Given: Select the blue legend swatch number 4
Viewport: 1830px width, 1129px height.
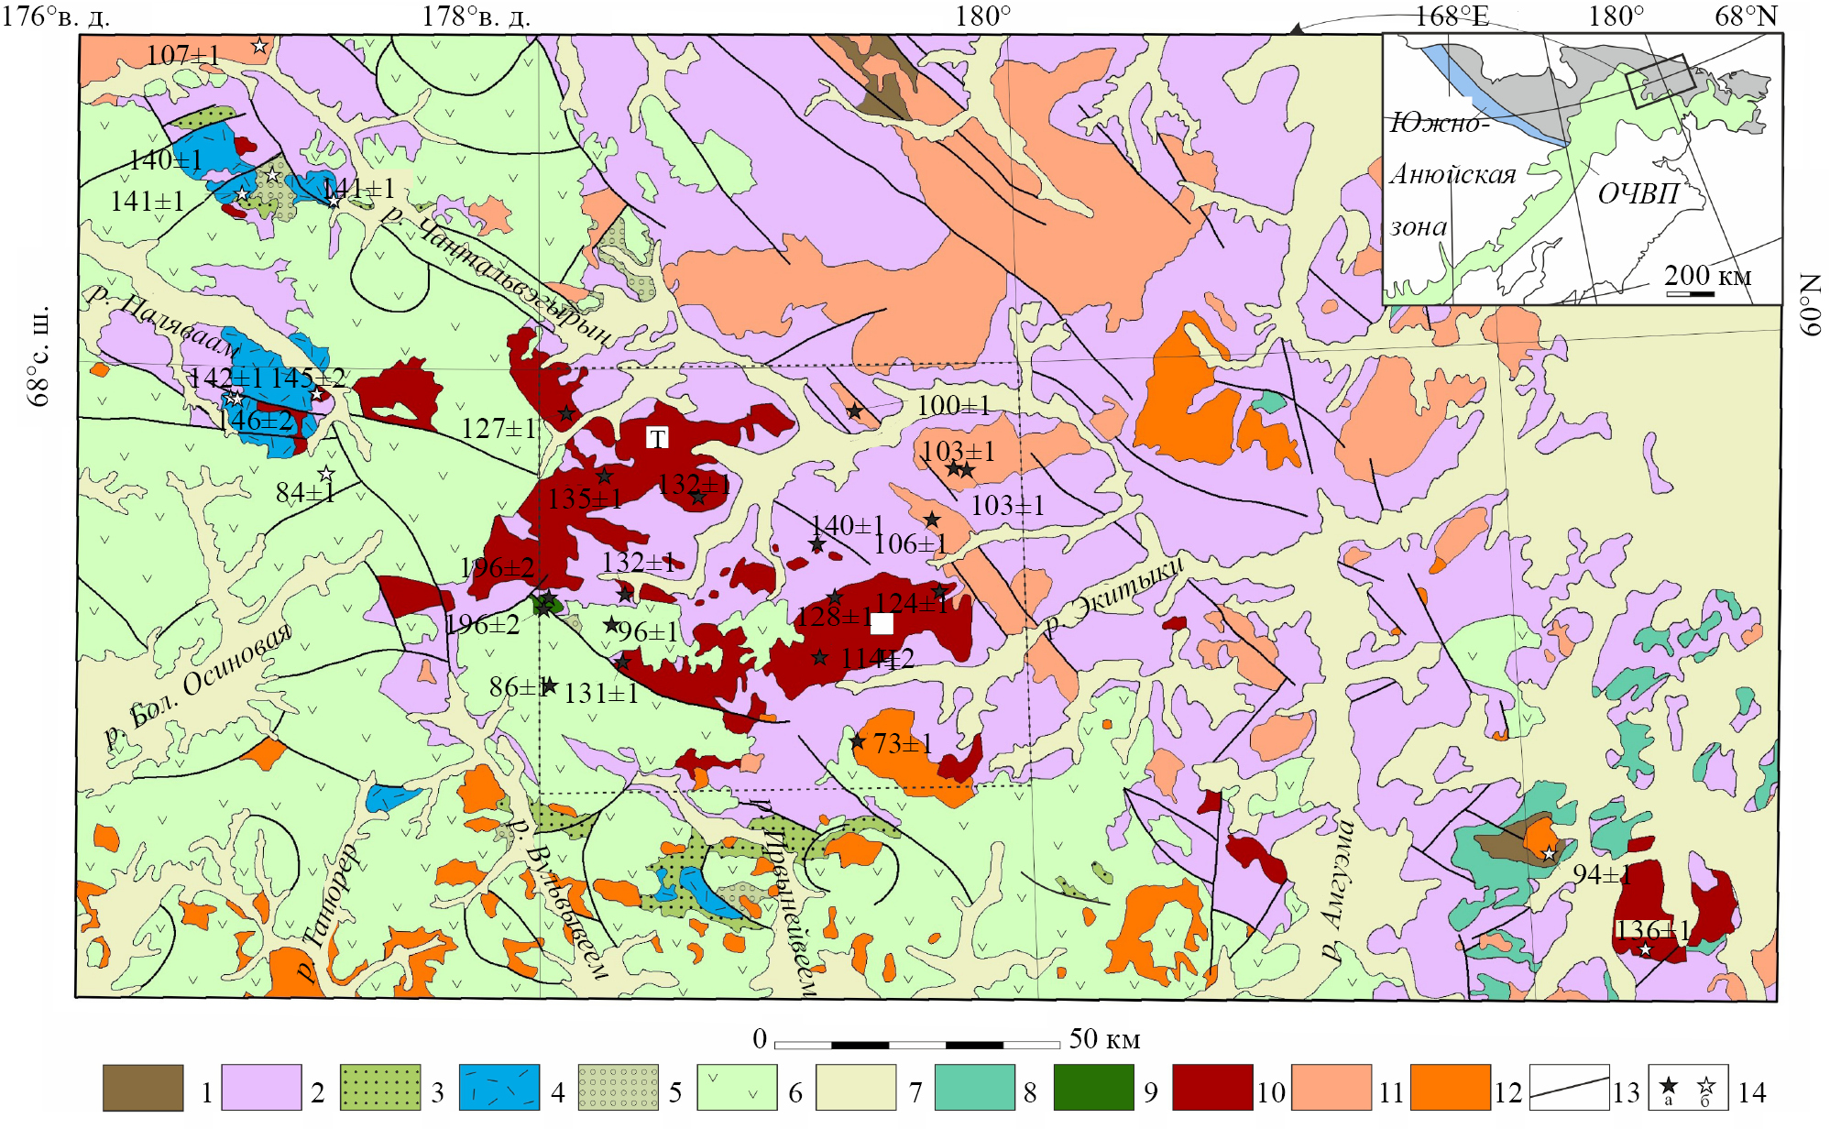Looking at the screenshot, I should (x=499, y=1088).
